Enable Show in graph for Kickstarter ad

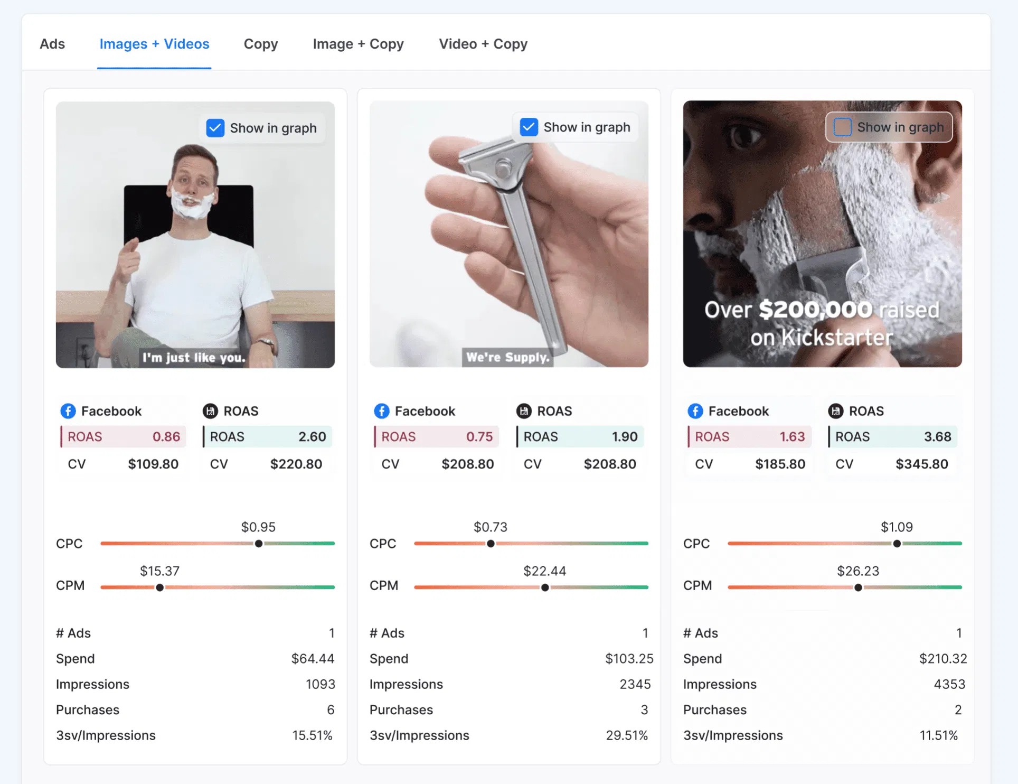tap(843, 127)
